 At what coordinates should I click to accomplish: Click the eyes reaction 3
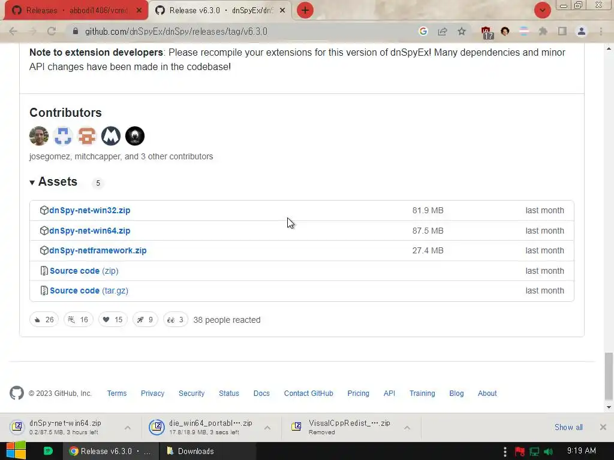[176, 320]
